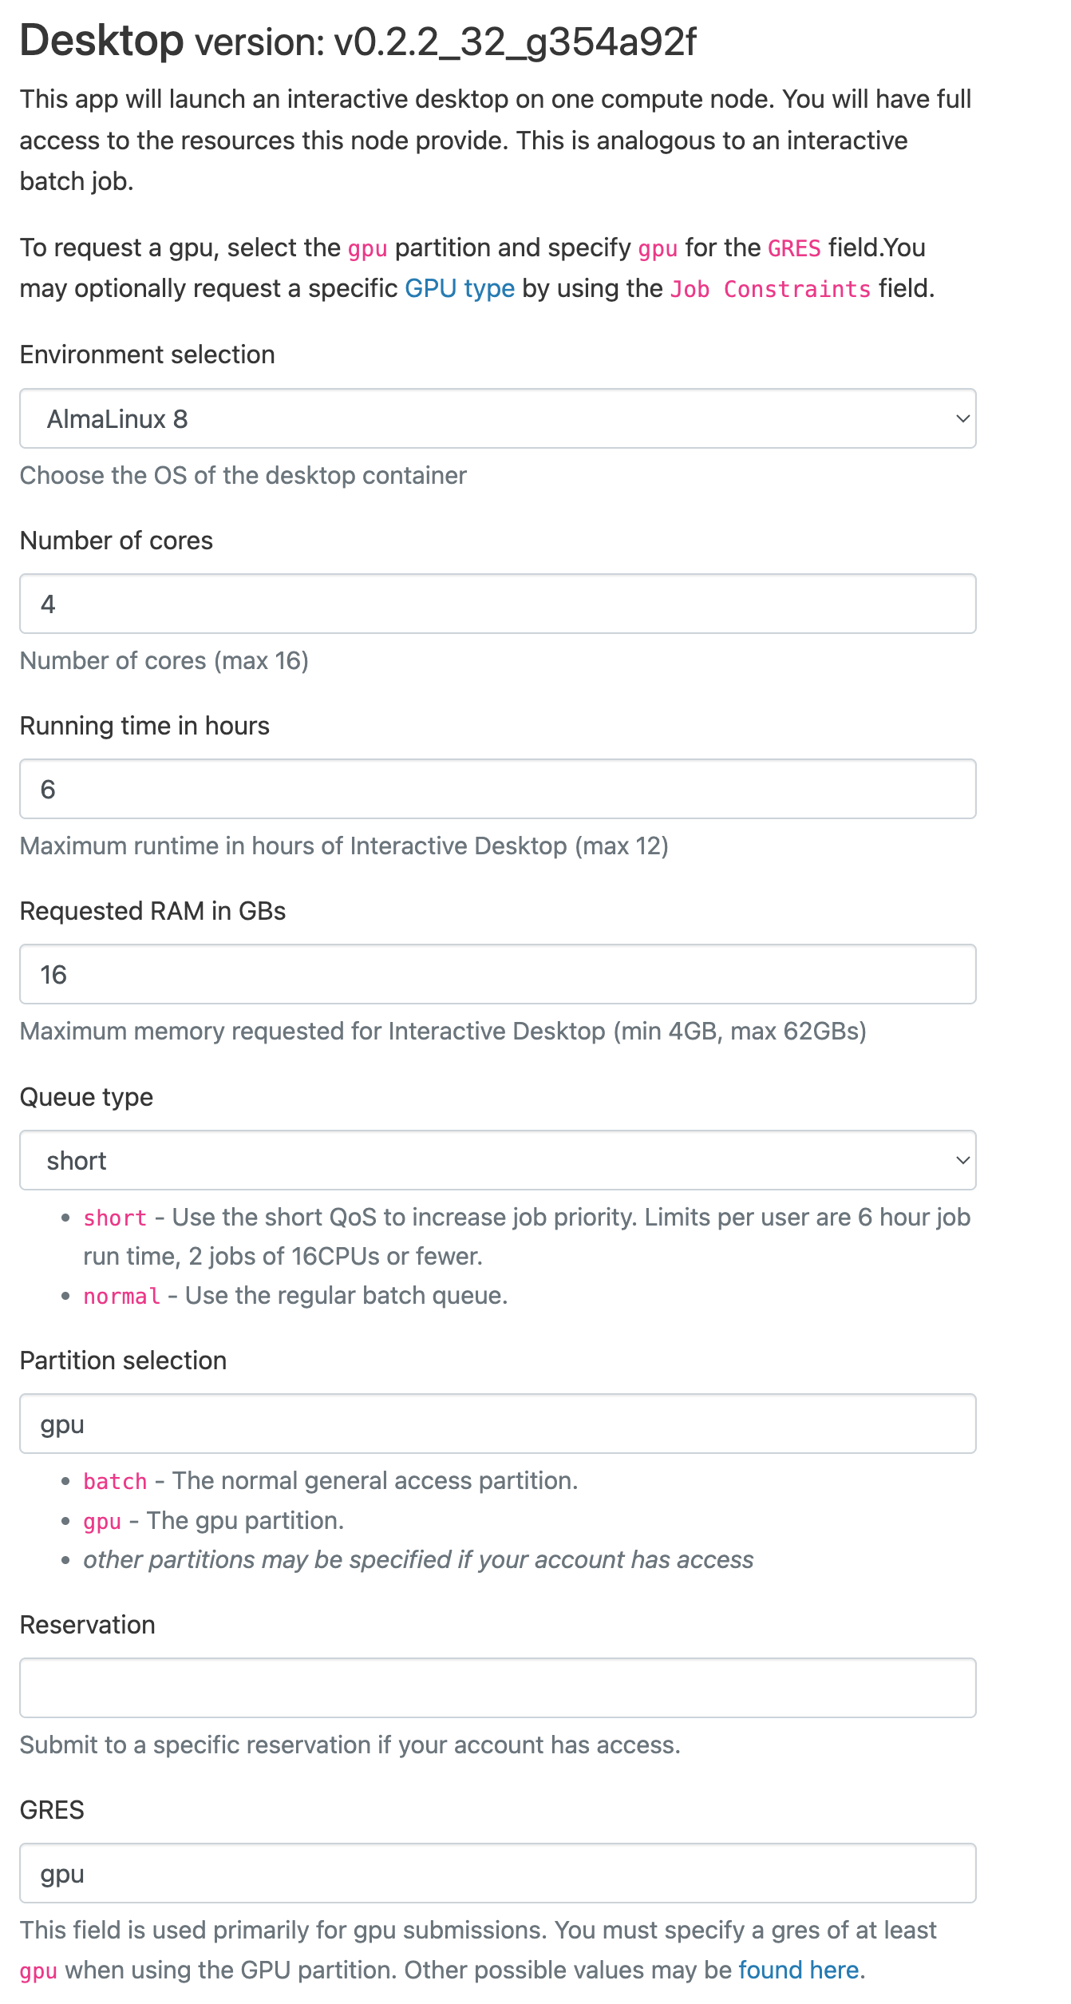Open the Environment selection dropdown showing AlmaLinux 8
Image resolution: width=1071 pixels, height=2004 pixels.
coord(497,418)
